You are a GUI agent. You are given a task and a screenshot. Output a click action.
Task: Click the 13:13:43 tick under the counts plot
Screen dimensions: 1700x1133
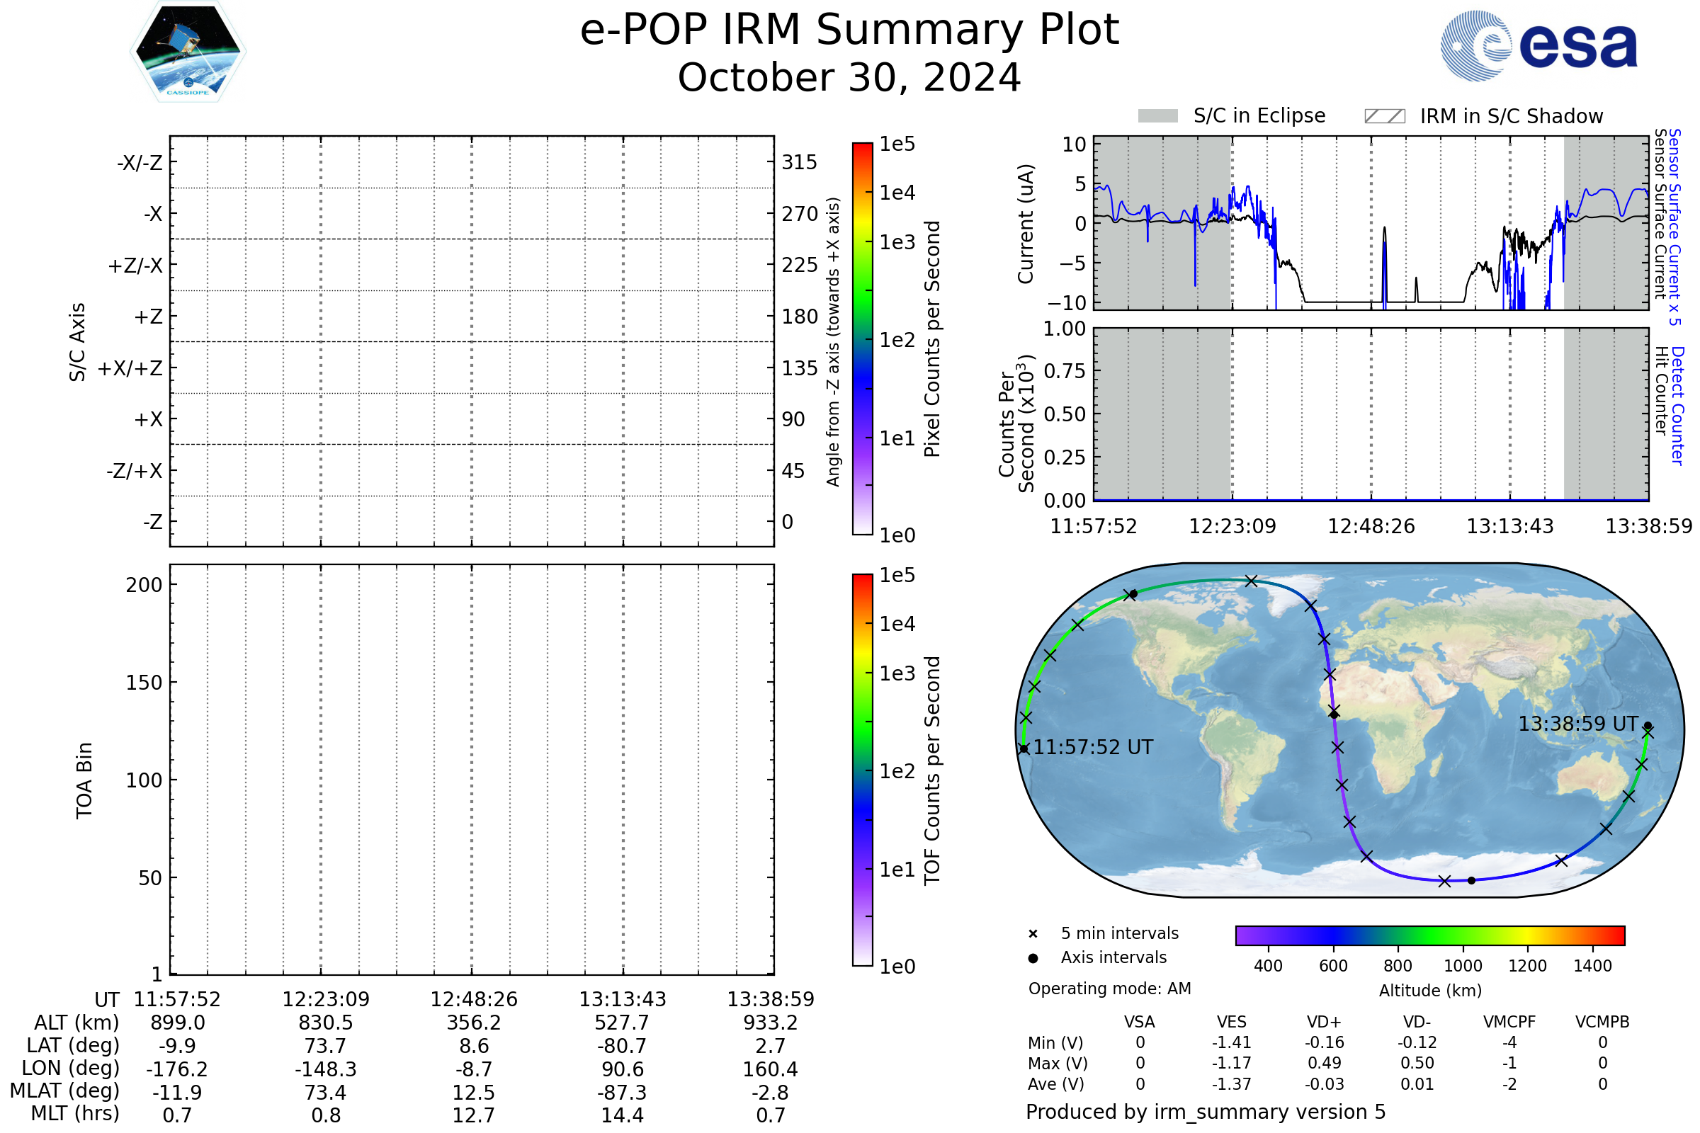click(x=1509, y=526)
